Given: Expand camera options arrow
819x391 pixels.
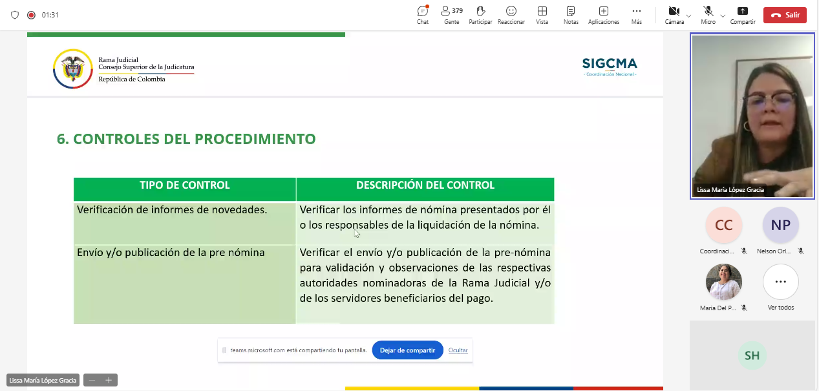Looking at the screenshot, I should (689, 15).
